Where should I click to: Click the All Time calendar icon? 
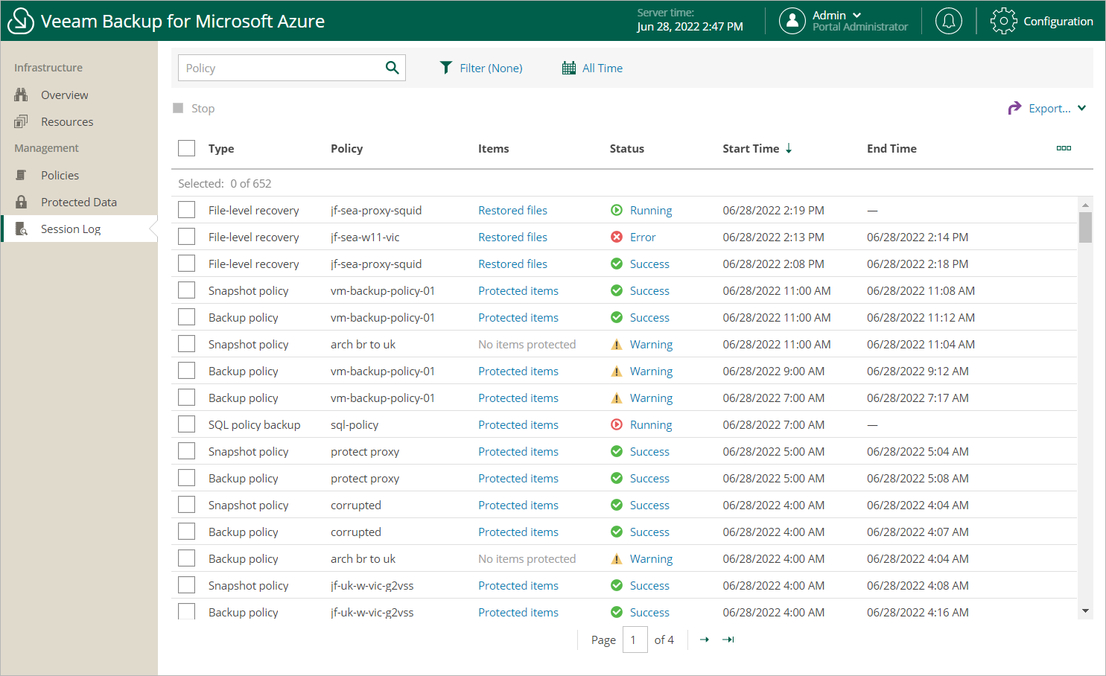[x=569, y=68]
